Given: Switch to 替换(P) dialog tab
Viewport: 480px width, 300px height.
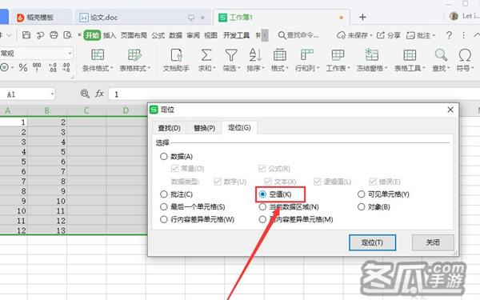Looking at the screenshot, I should [204, 128].
